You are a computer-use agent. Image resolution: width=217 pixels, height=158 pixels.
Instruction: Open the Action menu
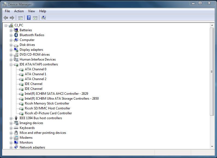pyautogui.click(x=19, y=11)
